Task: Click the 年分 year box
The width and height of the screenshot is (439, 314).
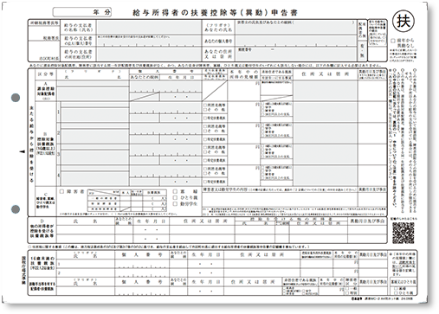Action: 82,12
